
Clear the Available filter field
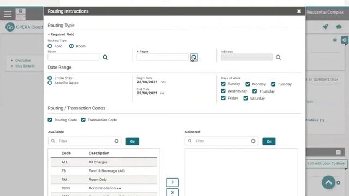(116, 141)
